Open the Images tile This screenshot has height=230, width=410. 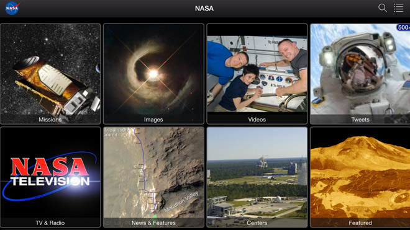[154, 74]
